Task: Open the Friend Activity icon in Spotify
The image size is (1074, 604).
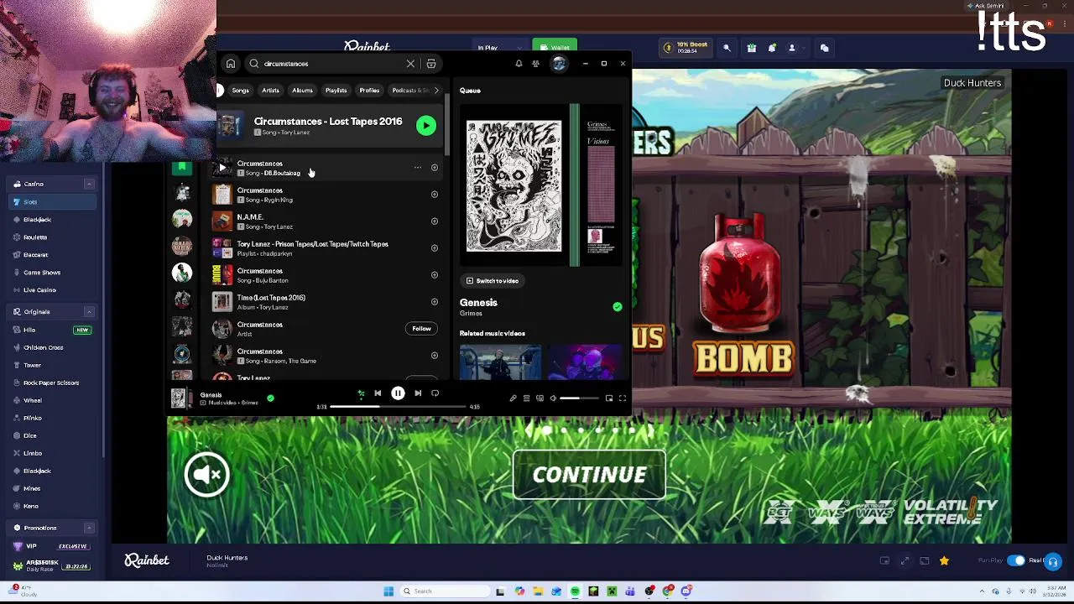Action: click(x=536, y=64)
